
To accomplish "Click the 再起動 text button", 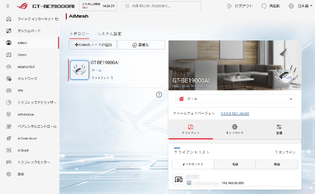I will tap(274, 6).
